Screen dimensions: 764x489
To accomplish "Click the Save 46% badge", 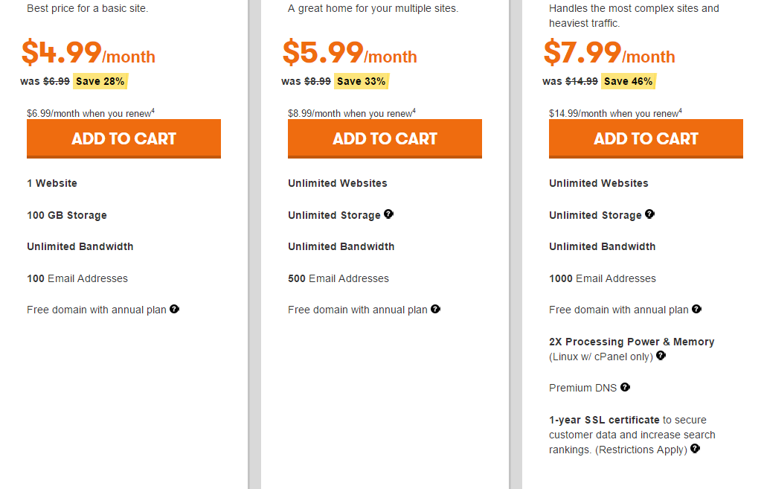I will 628,81.
